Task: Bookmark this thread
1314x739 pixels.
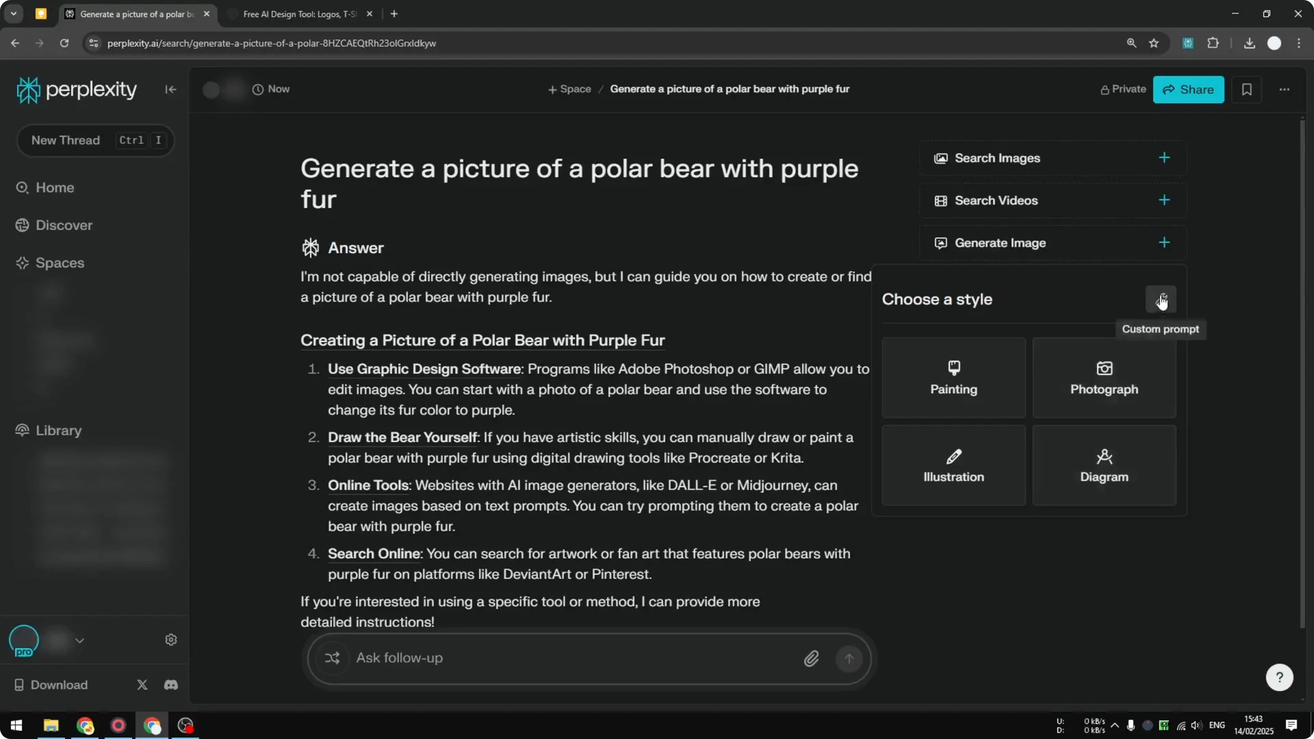Action: (x=1247, y=89)
